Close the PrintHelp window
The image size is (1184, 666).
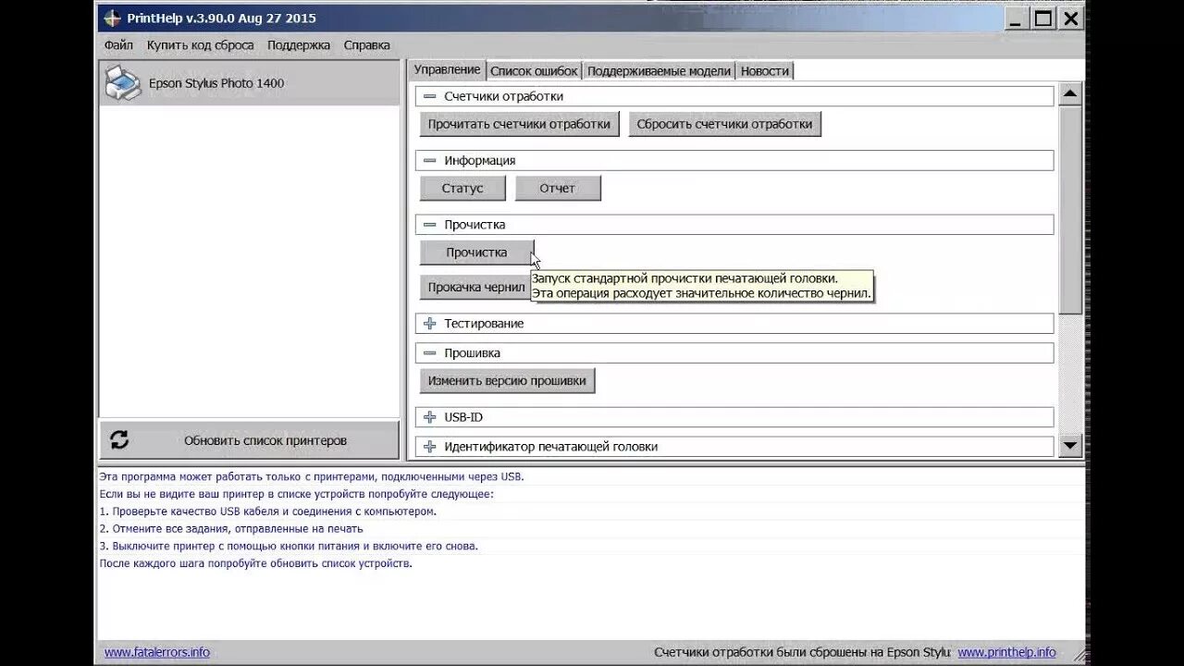point(1071,18)
